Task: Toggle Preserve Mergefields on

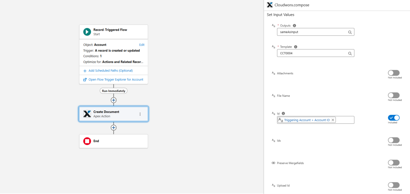Action: [x=394, y=163]
